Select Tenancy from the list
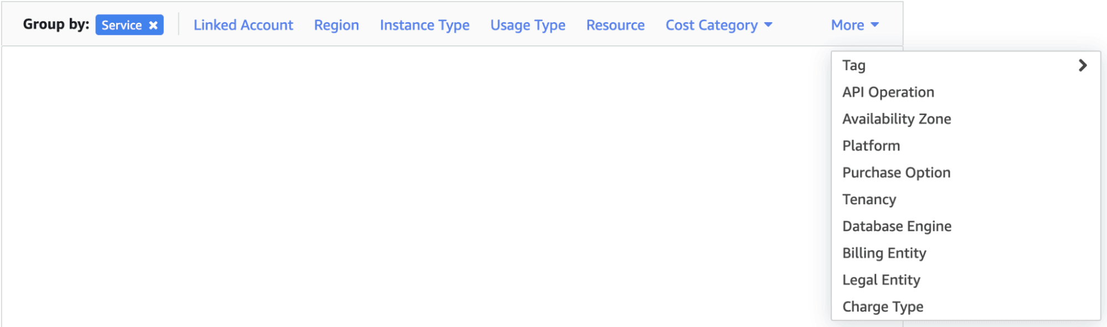1107x327 pixels. pyautogui.click(x=869, y=199)
